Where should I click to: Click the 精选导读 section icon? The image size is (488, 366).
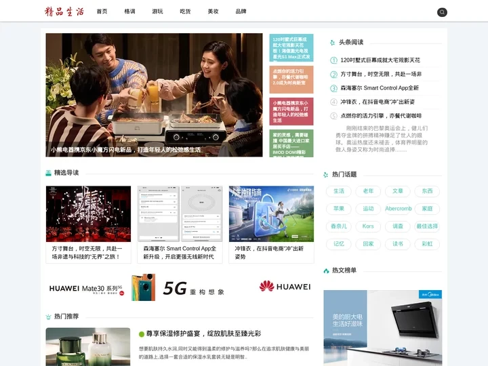point(49,173)
